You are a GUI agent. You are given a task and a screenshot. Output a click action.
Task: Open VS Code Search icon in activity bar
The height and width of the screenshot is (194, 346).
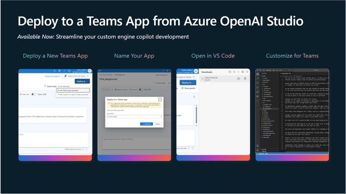click(x=257, y=79)
